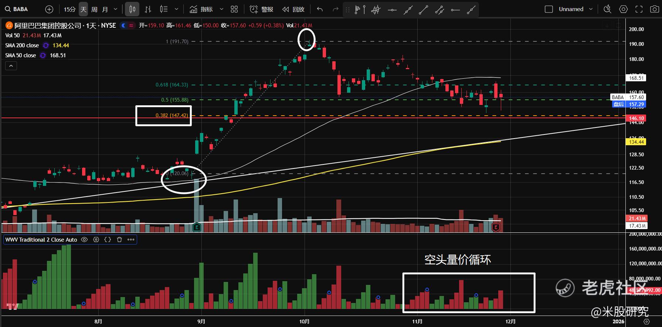Click the red earnings E marker
The width and height of the screenshot is (662, 327).
[496, 227]
